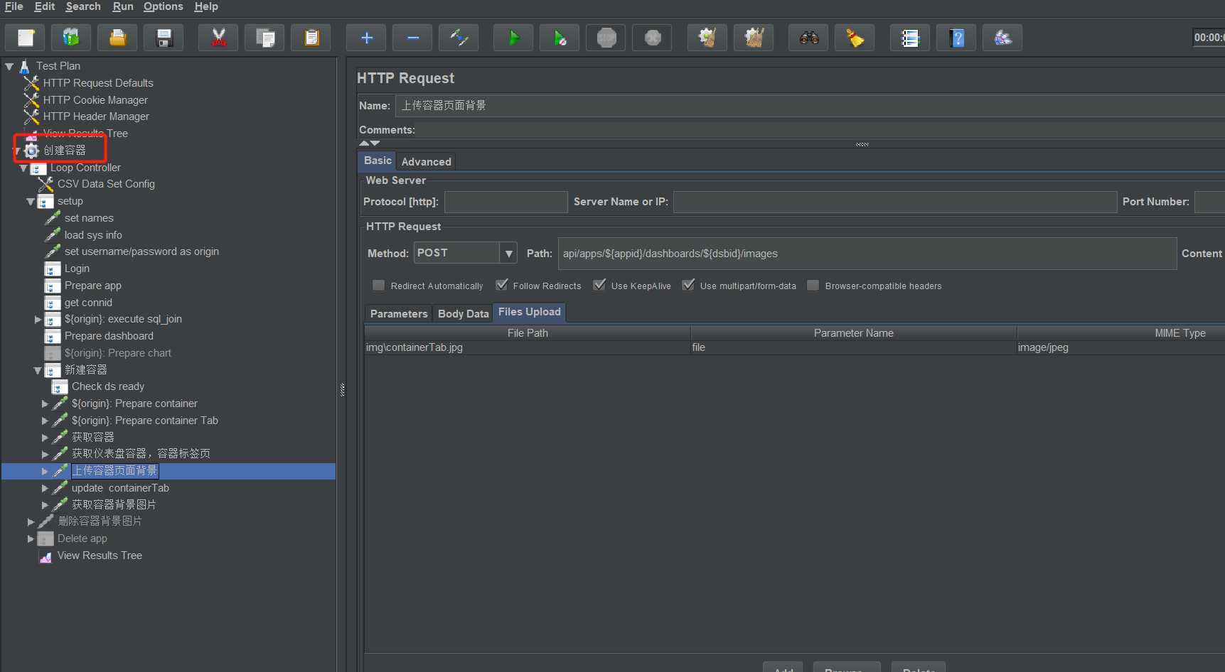Switch to the Advanced tab
Viewport: 1225px width, 672px height.
(426, 161)
